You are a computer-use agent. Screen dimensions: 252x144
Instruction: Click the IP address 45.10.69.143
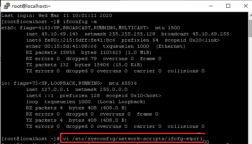click(x=60, y=34)
